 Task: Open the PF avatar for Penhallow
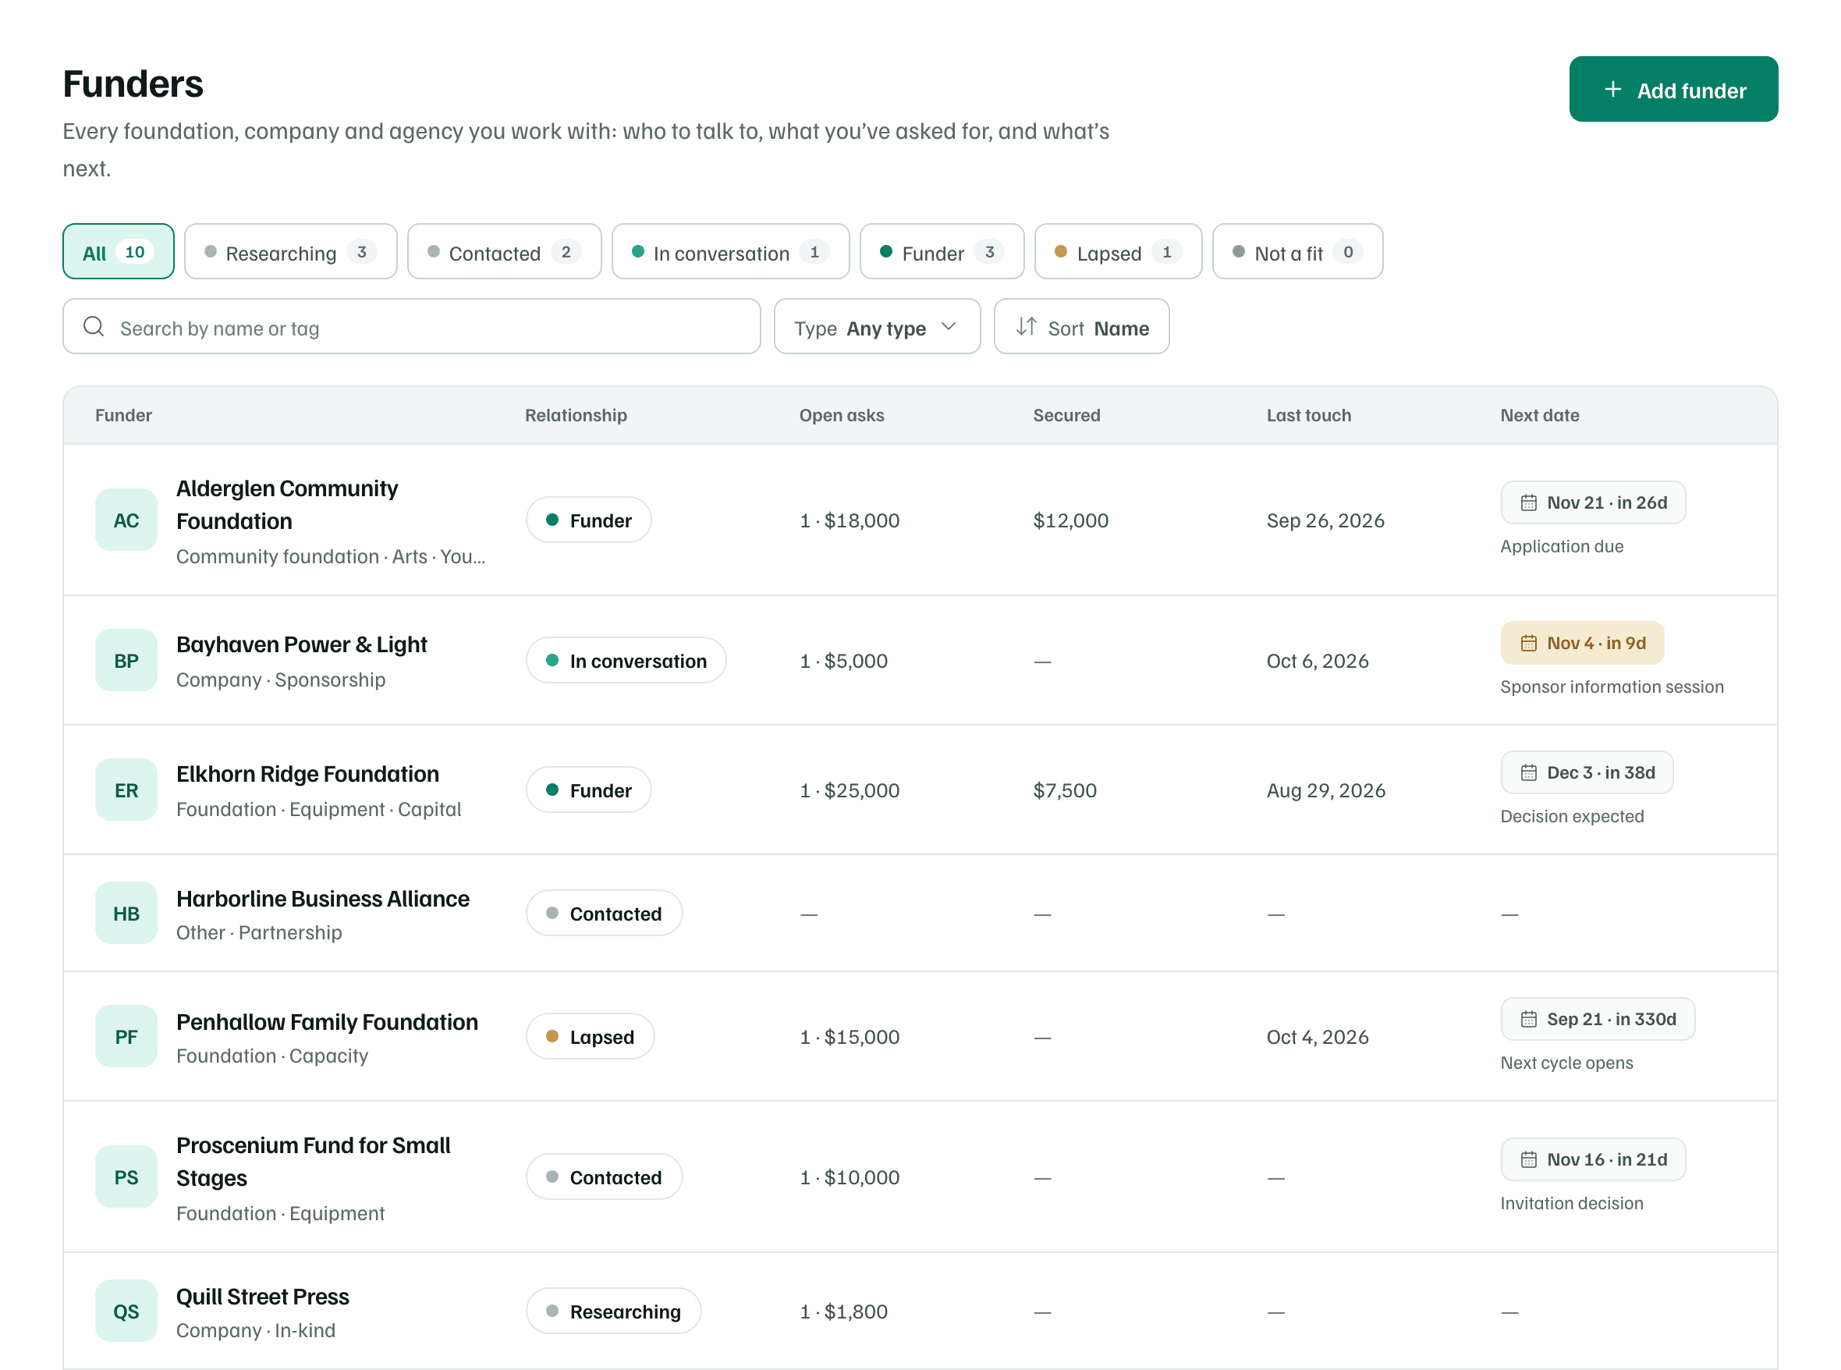(x=126, y=1036)
